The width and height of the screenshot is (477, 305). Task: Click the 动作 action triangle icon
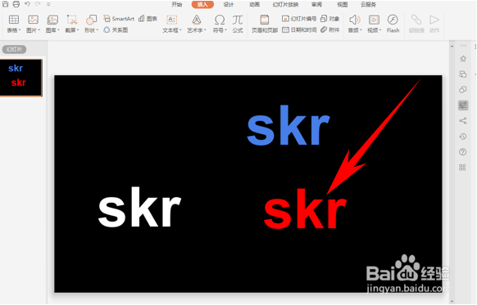pos(434,20)
